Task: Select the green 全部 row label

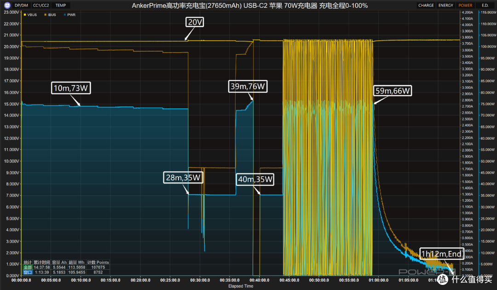Action: tap(28, 267)
